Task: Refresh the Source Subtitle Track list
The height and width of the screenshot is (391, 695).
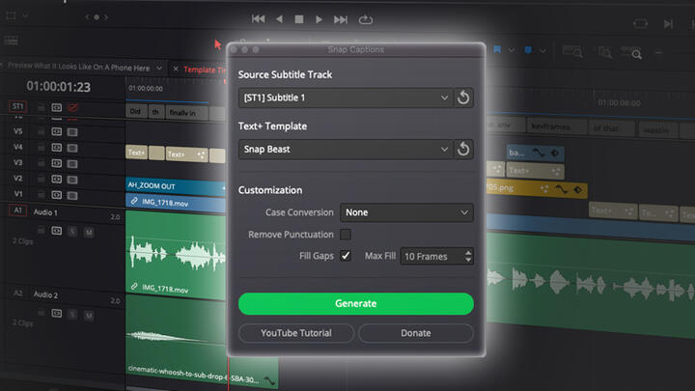Action: point(464,98)
